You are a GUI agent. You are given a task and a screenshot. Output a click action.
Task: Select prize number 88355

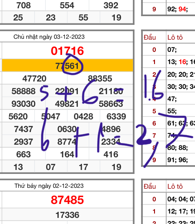tap(100, 78)
